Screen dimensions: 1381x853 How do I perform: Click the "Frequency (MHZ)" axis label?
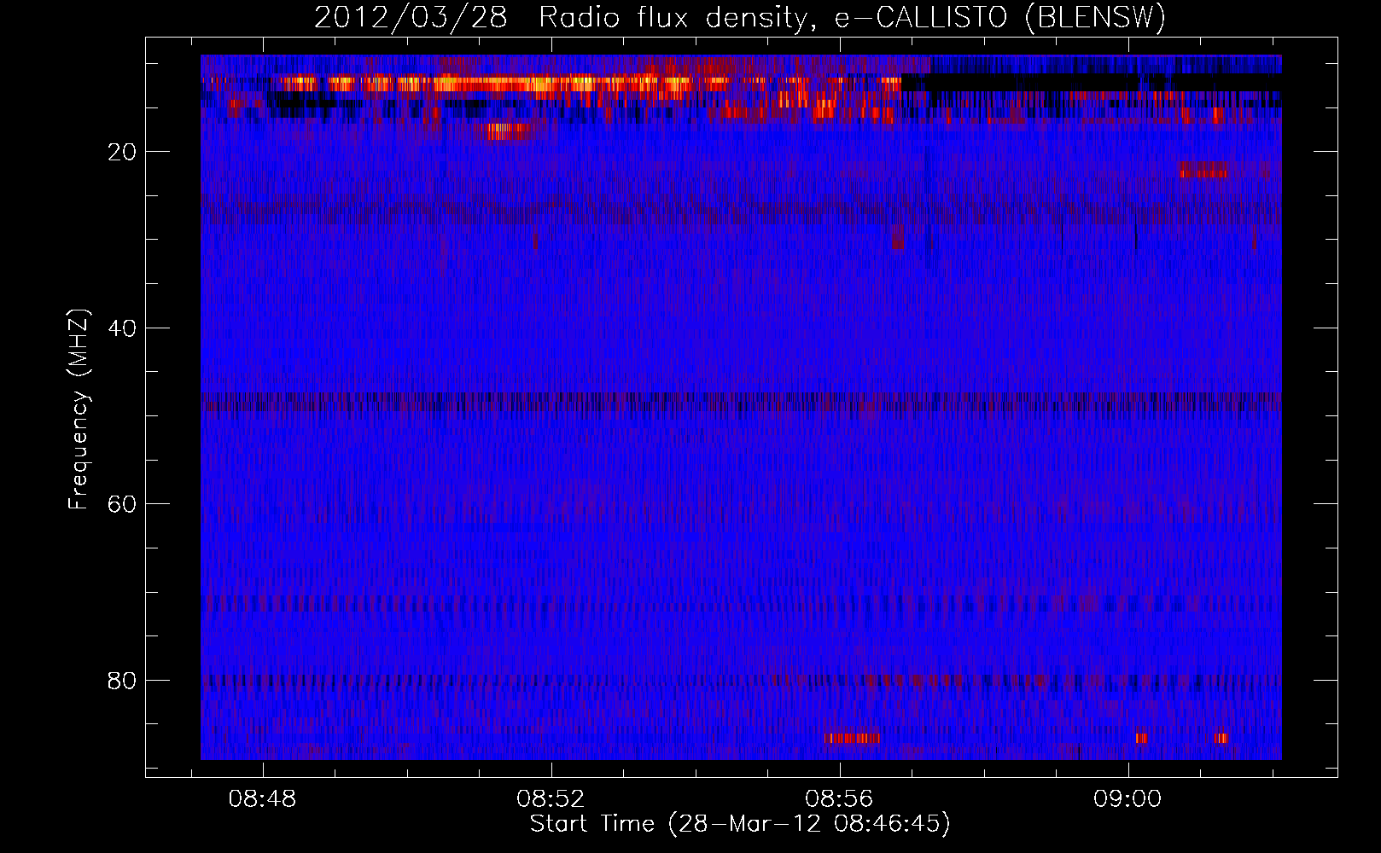[x=79, y=409]
